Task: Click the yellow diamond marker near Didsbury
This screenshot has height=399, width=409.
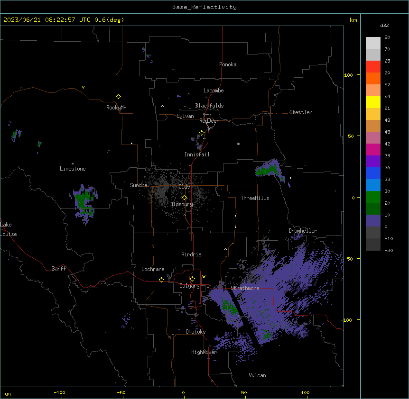Action: 185,198
